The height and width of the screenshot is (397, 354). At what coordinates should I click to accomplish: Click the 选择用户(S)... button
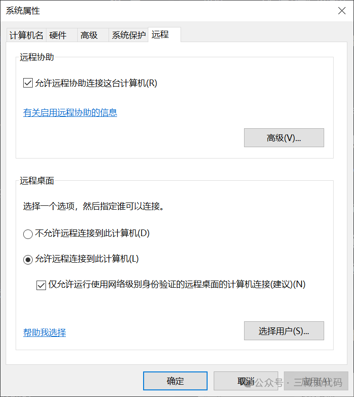[x=284, y=331]
